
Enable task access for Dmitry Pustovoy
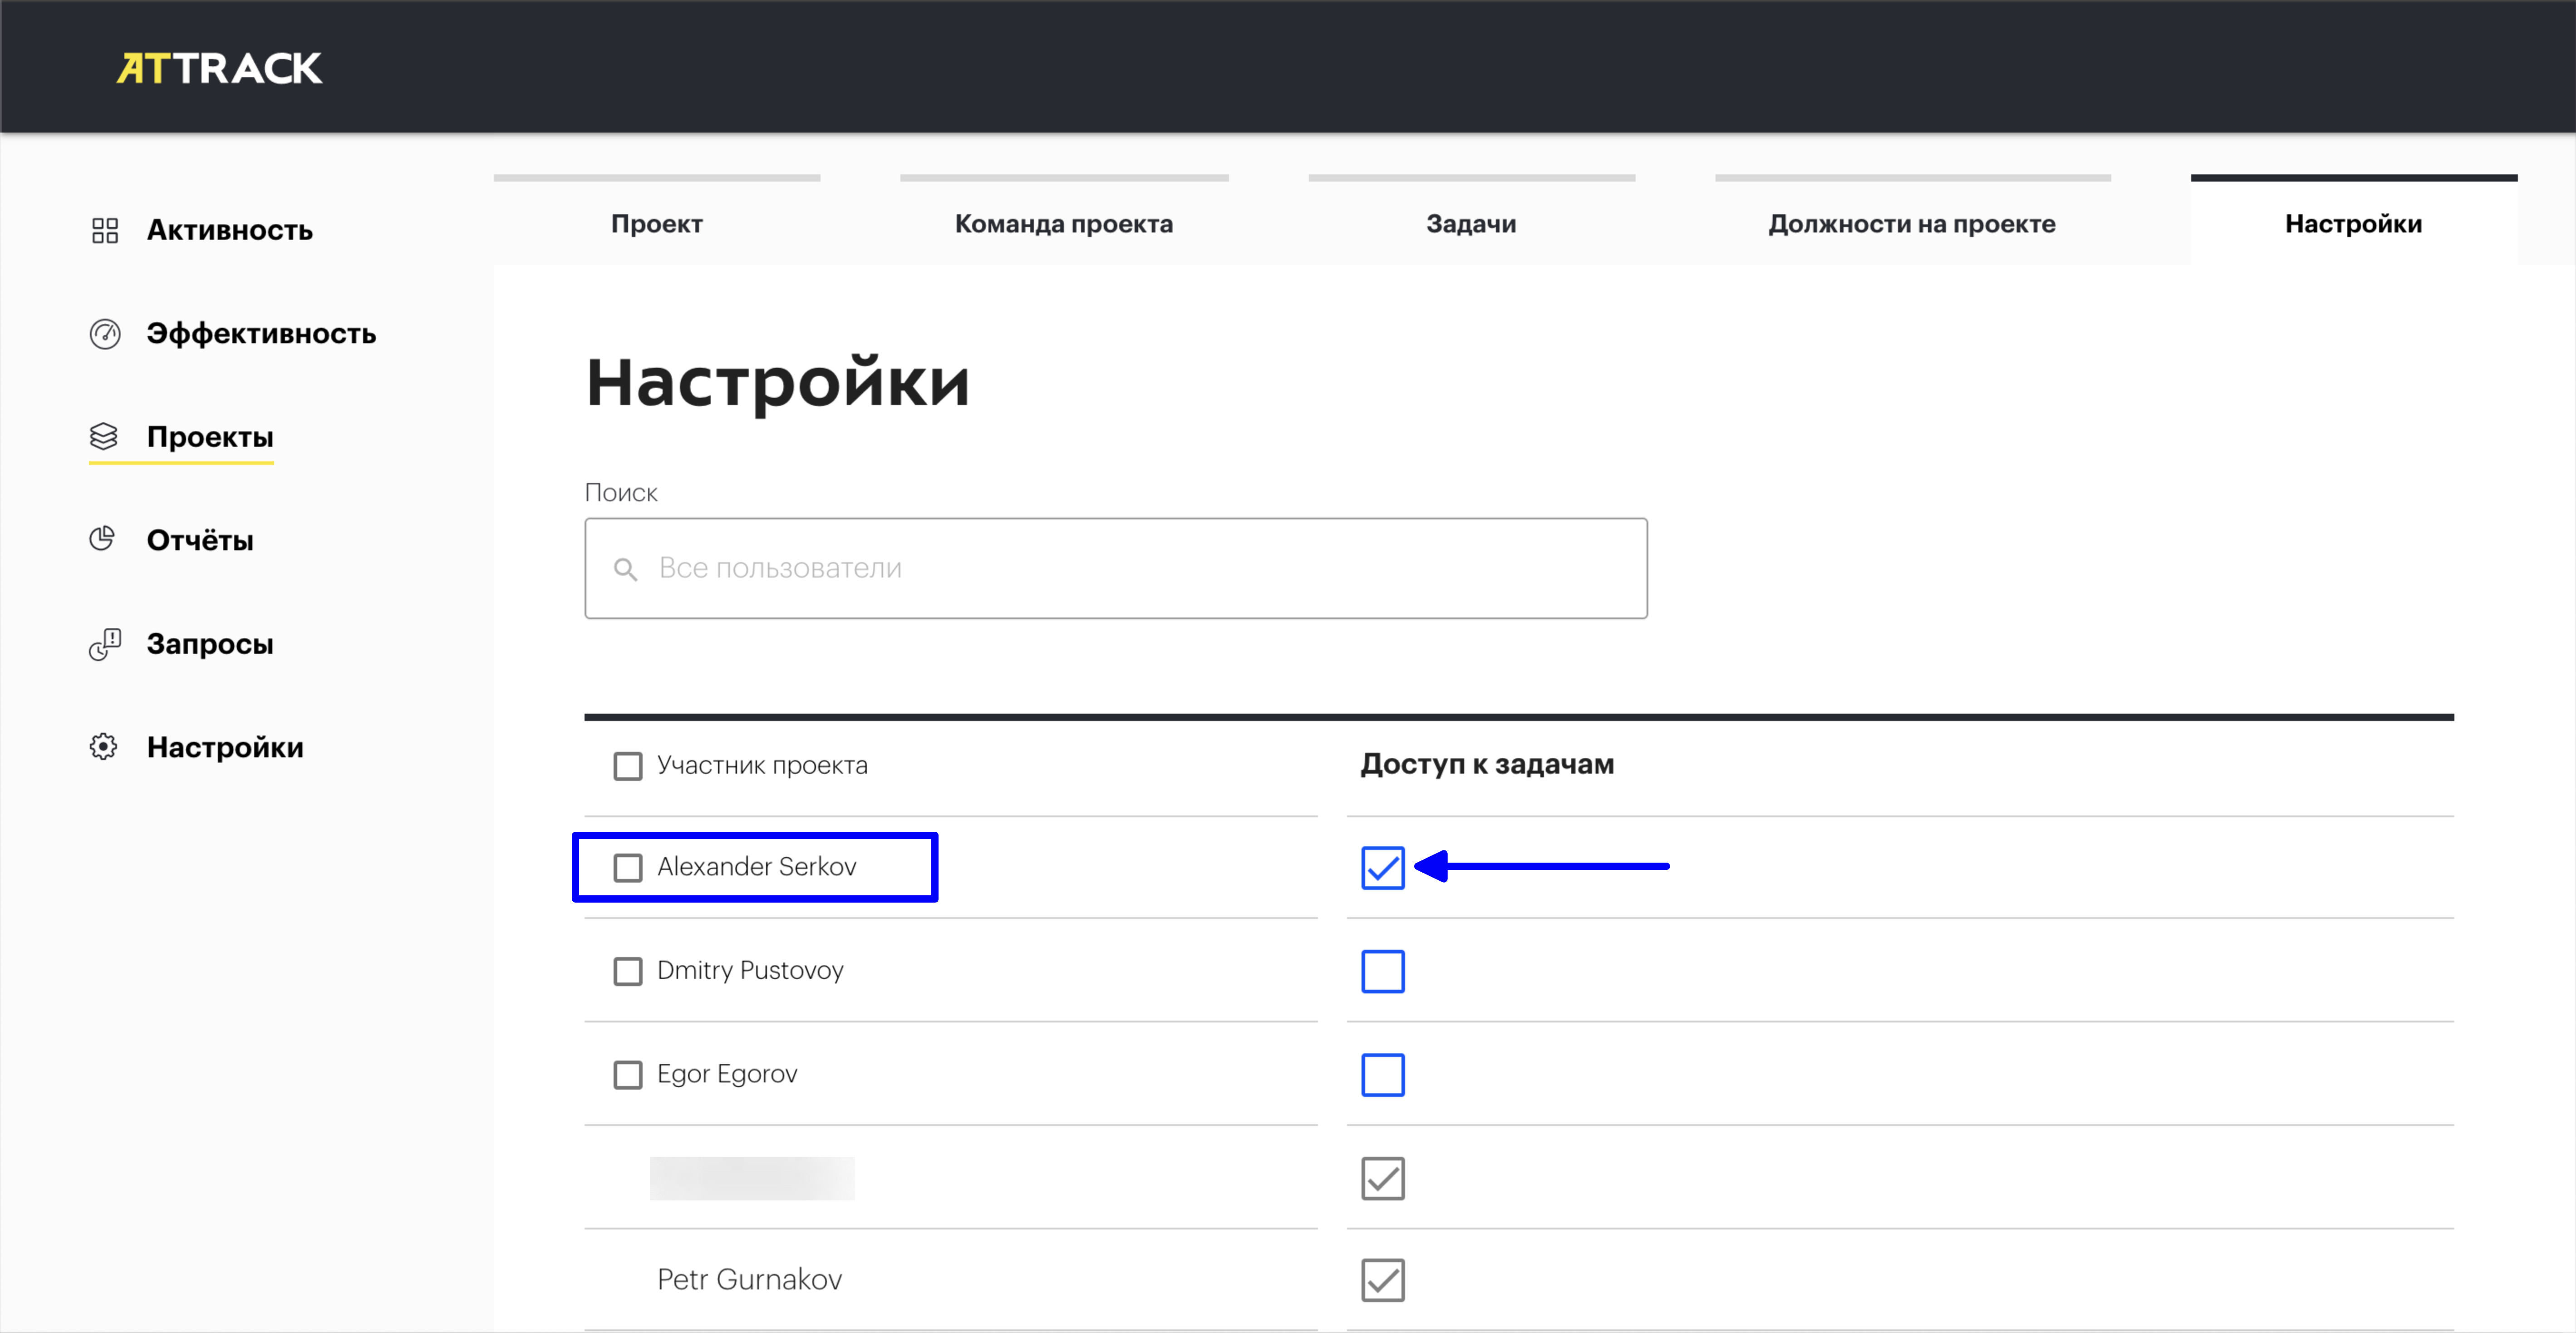pyautogui.click(x=1382, y=971)
